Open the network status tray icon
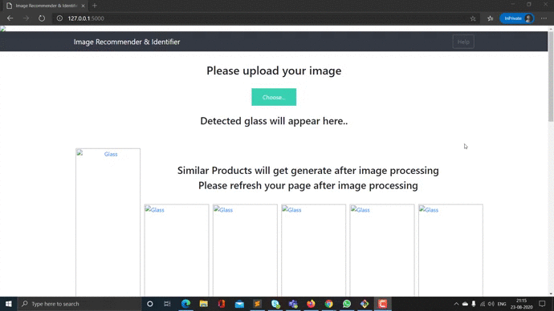The image size is (554, 311). pyautogui.click(x=483, y=304)
